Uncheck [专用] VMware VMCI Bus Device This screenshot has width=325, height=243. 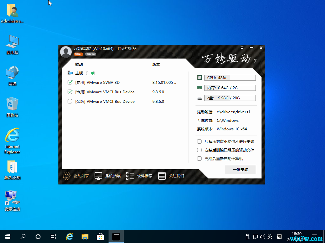70,92
